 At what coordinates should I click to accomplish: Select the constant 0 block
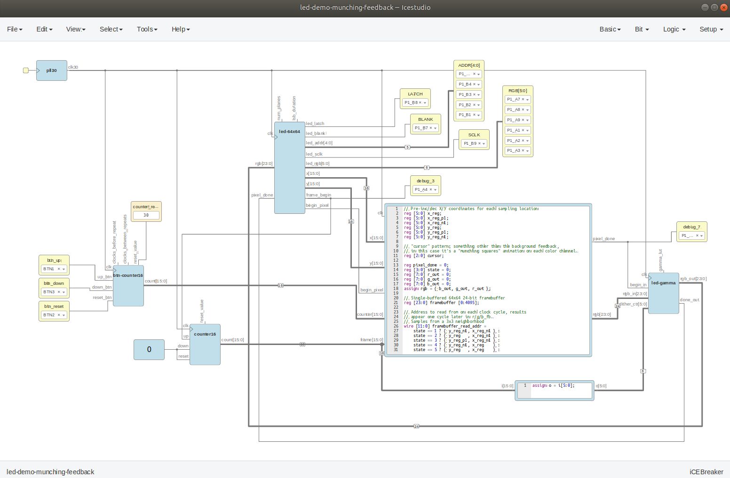pyautogui.click(x=149, y=350)
